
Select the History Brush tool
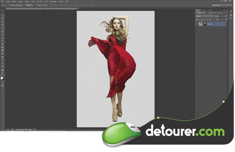(2, 41)
